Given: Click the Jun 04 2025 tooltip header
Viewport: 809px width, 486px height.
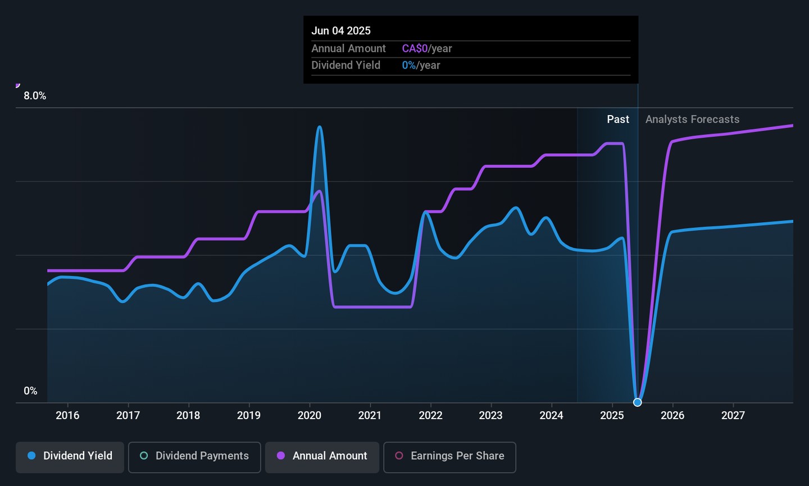Looking at the screenshot, I should pyautogui.click(x=341, y=31).
